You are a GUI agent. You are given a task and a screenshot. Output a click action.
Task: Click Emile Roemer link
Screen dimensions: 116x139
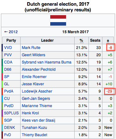coord(34,77)
